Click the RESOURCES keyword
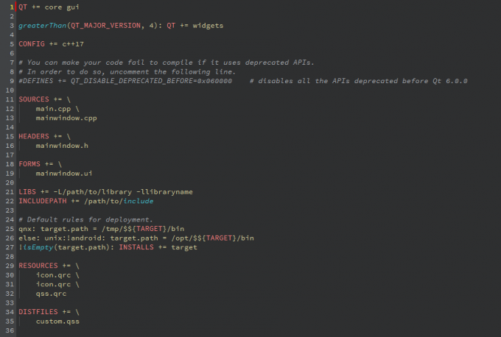Viewport: 501px width, 337px height. click(x=38, y=266)
